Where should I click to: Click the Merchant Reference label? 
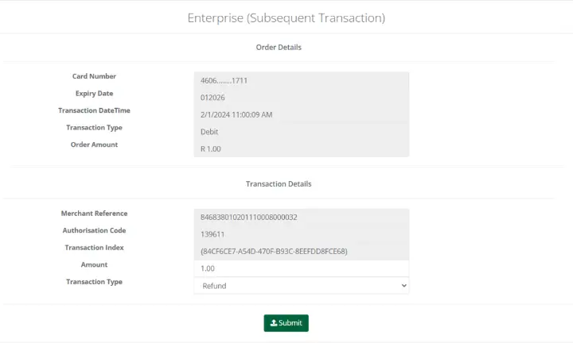tap(94, 214)
